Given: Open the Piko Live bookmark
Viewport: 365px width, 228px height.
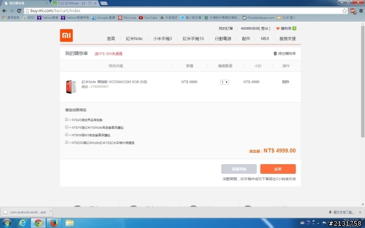Looking at the screenshot, I should [x=127, y=18].
